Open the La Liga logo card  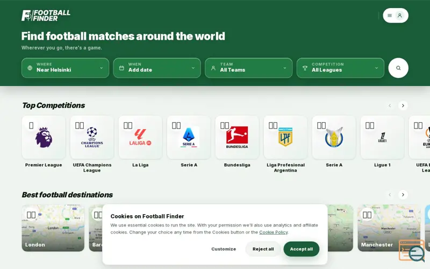140,137
